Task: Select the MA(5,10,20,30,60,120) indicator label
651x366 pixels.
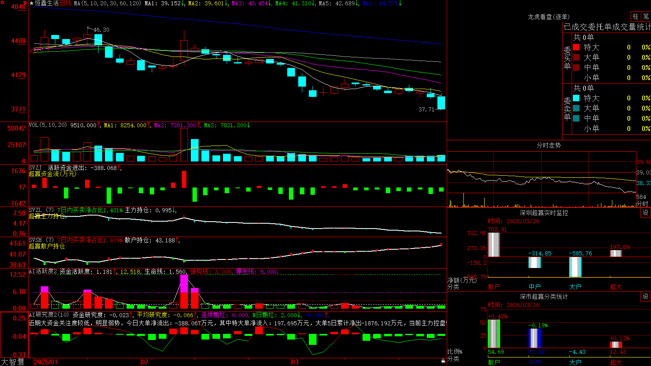Action: pos(107,3)
